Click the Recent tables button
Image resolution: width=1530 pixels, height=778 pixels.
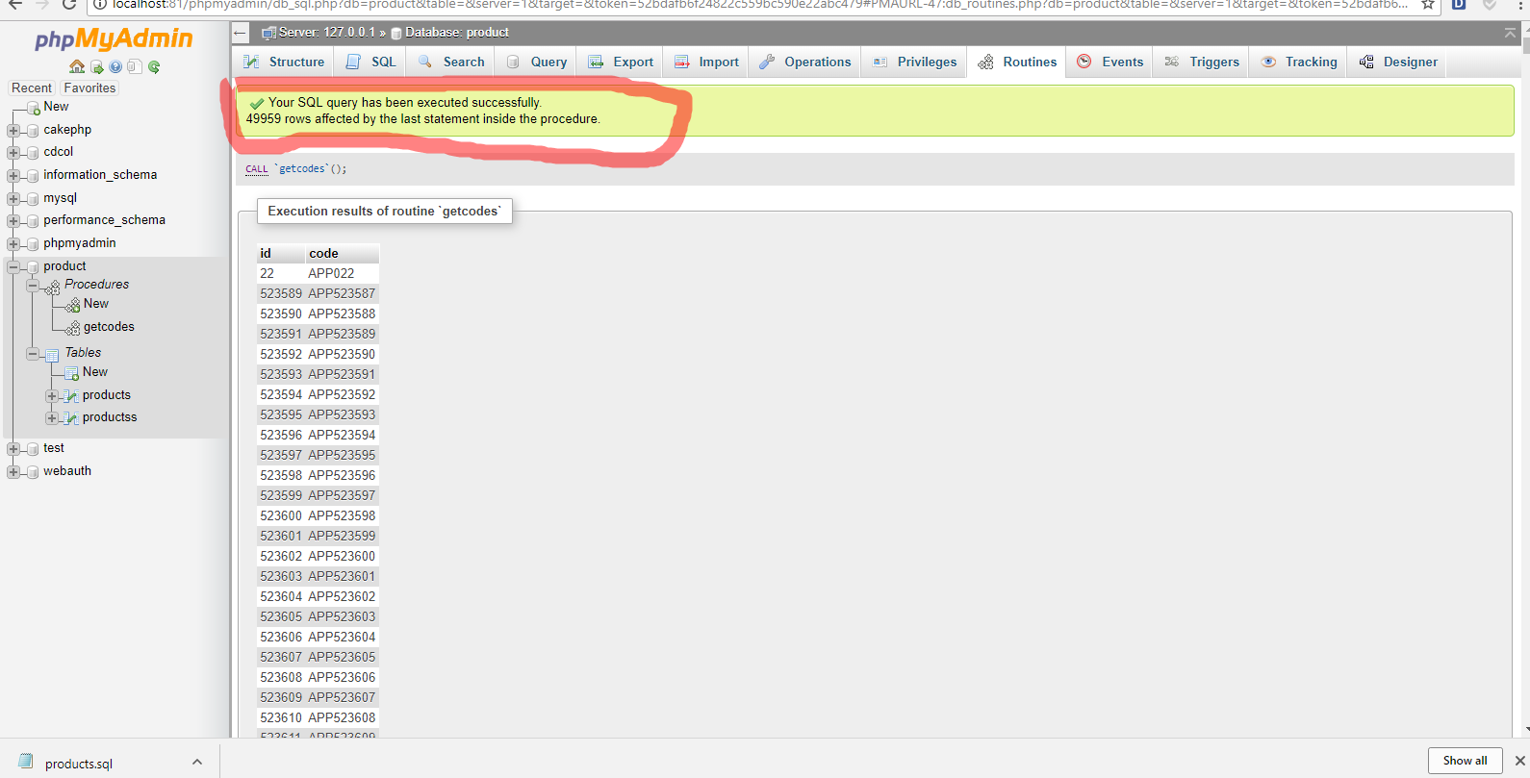pos(32,88)
